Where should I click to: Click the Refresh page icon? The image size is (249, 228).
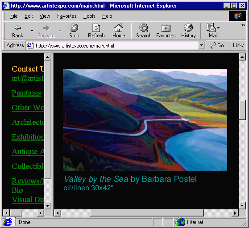pyautogui.click(x=96, y=28)
